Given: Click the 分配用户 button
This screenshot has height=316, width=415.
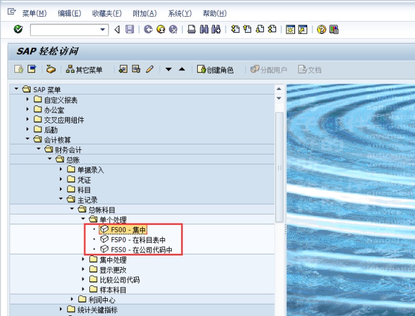Looking at the screenshot, I should point(269,70).
